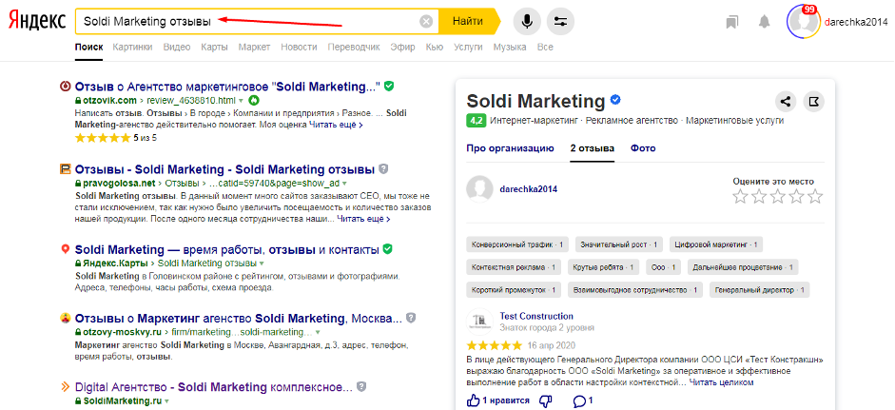
Task: Expand otzovik.com result URL dropdown arrow
Action: pos(242,100)
